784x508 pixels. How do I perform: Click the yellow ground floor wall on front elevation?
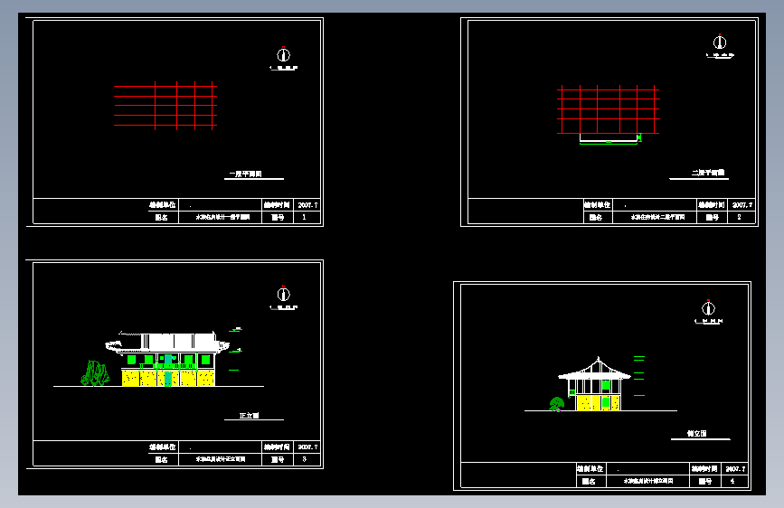click(168, 378)
